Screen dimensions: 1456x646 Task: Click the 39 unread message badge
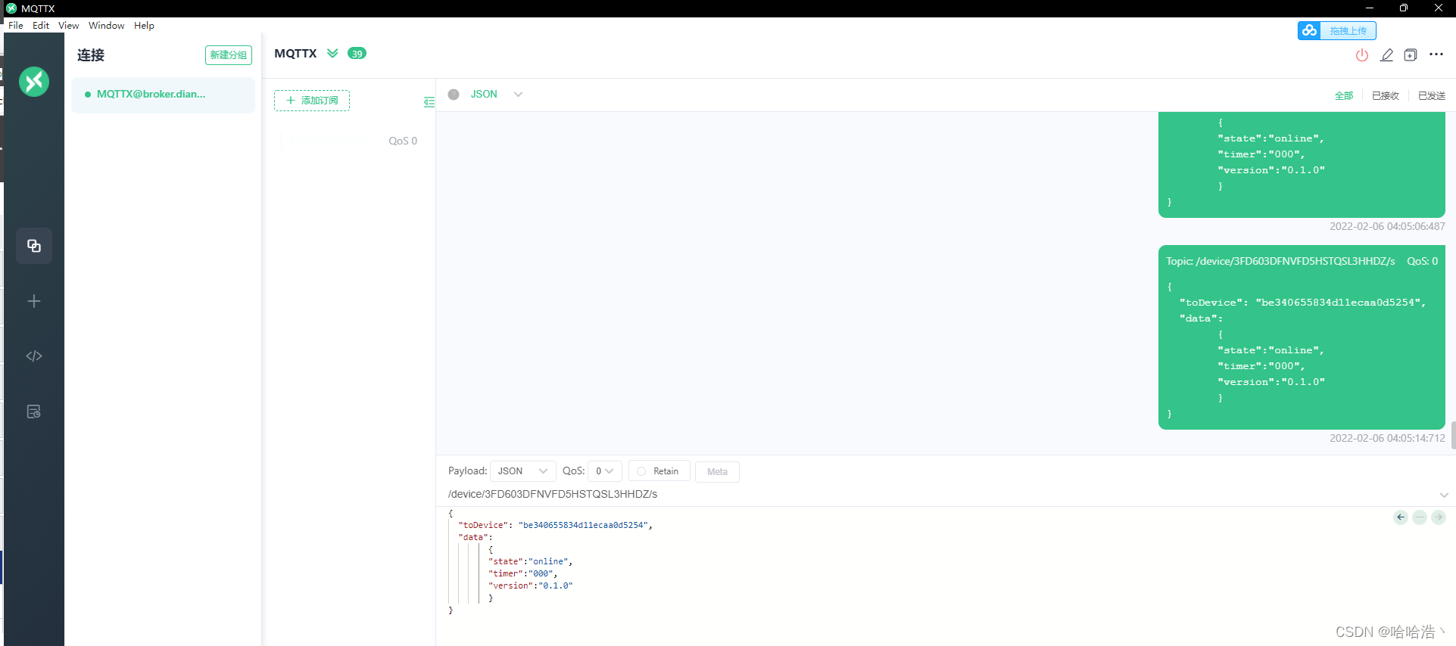point(357,53)
